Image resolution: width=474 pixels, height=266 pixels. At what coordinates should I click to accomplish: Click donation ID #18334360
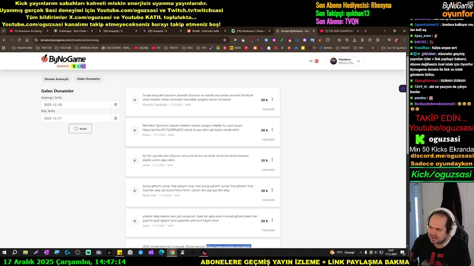[268, 231]
